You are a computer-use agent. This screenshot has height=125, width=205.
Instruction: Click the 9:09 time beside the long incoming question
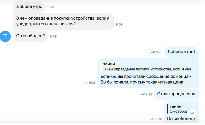119,25
